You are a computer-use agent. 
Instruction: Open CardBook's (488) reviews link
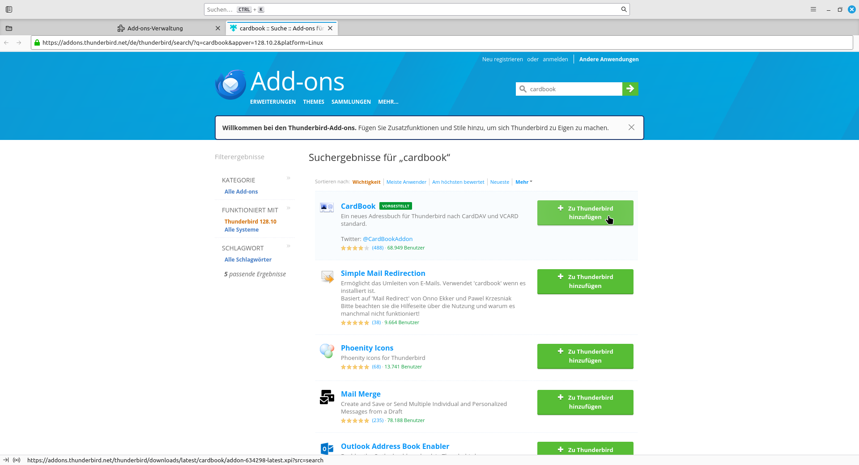pyautogui.click(x=378, y=248)
